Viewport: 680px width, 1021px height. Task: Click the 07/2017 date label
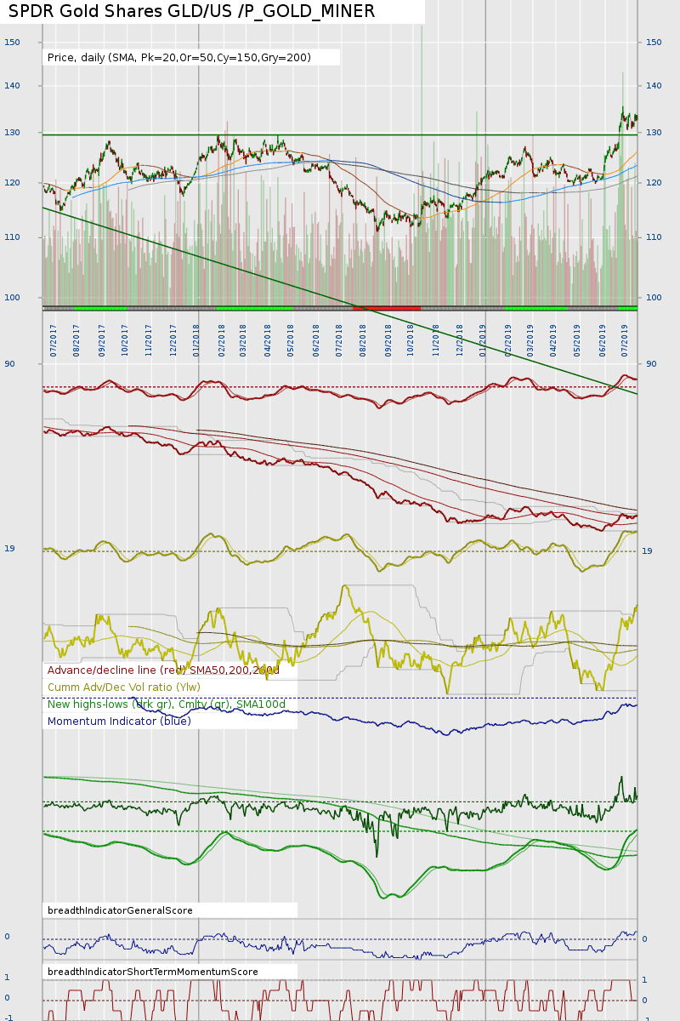click(54, 339)
